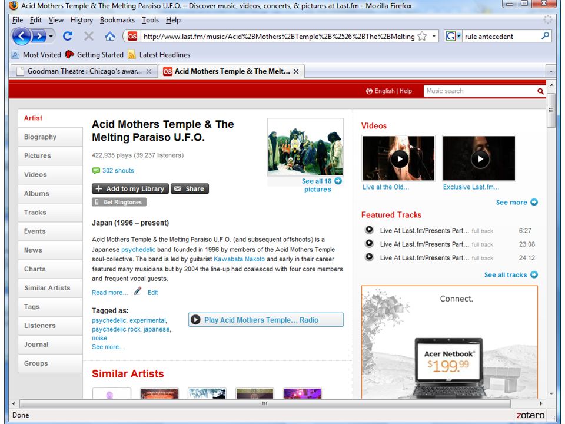Click the Last.fm Music search field
Screen dimensions: 565x424
(480, 91)
